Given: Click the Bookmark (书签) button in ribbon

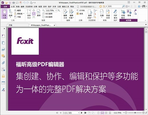Looking at the screenshot, I should 17,17.
